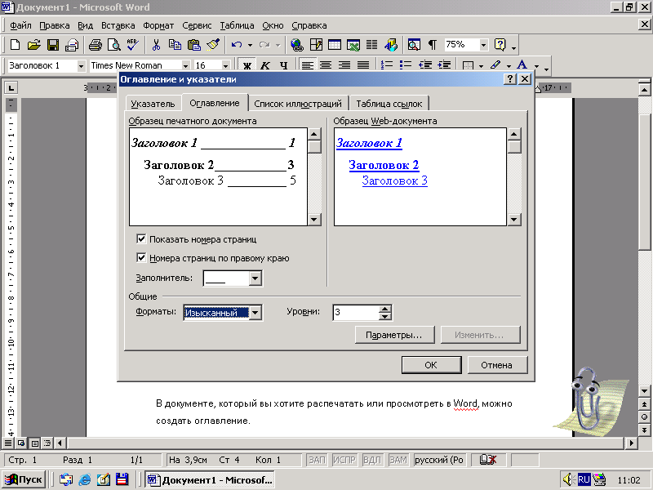
Task: Open font color palette dropdown arrow
Action: (536, 66)
